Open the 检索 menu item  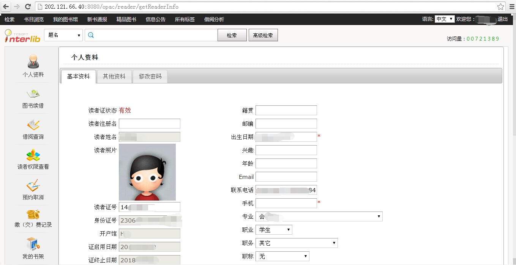9,19
